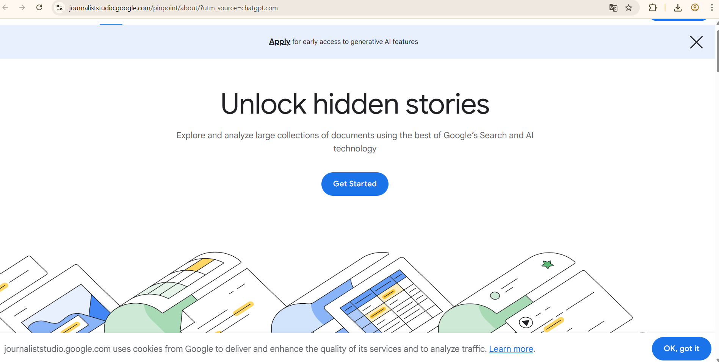Open the profile account icon
The width and height of the screenshot is (719, 362).
(695, 8)
